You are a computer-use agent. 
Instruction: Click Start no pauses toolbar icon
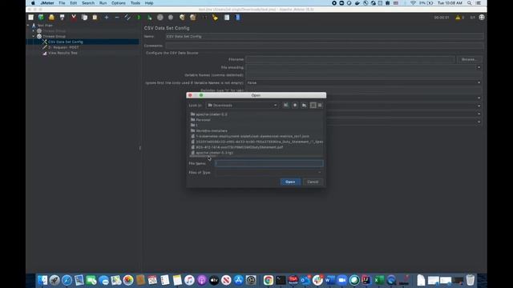tap(150, 18)
